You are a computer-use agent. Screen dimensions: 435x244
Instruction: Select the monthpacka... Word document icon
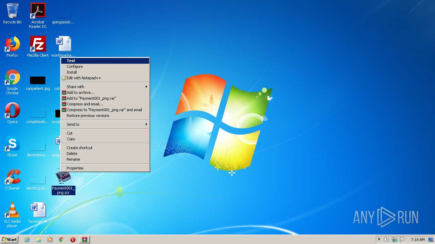point(64,47)
